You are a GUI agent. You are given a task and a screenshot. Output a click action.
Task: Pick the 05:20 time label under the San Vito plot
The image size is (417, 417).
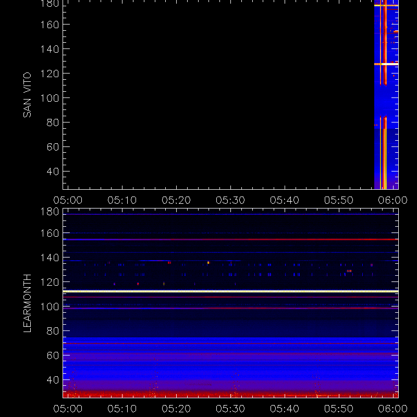pyautogui.click(x=176, y=200)
